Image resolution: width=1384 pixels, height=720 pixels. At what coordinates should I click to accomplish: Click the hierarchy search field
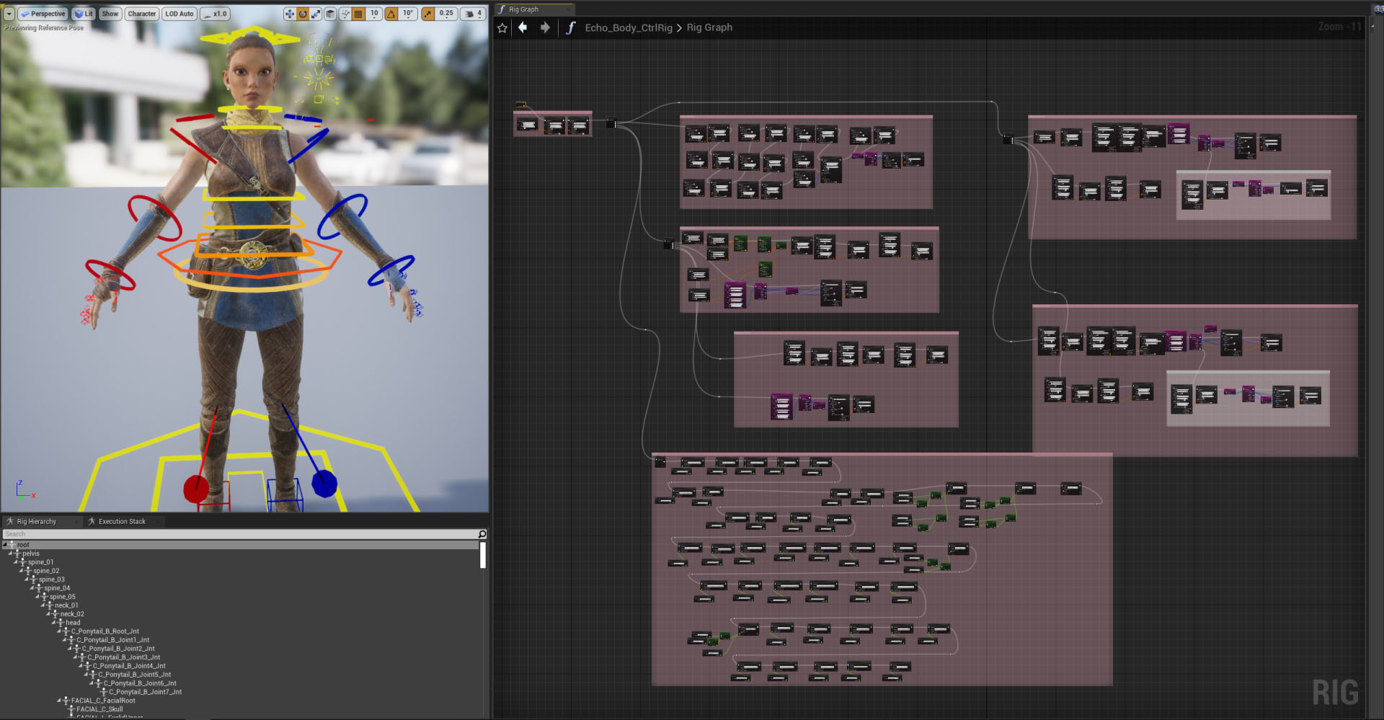tap(241, 534)
